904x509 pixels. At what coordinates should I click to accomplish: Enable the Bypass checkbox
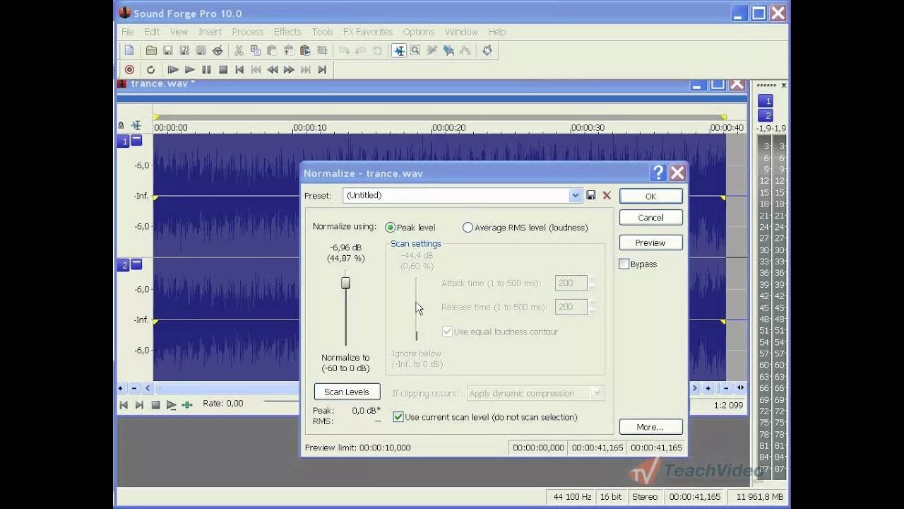624,264
